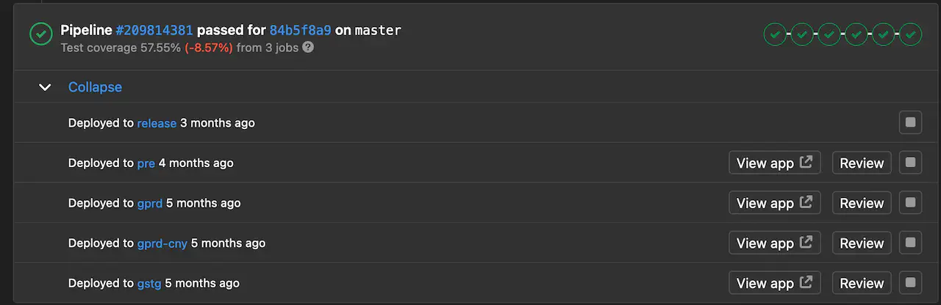This screenshot has height=305, width=941.
Task: Click the Collapse text link
Action: click(95, 87)
